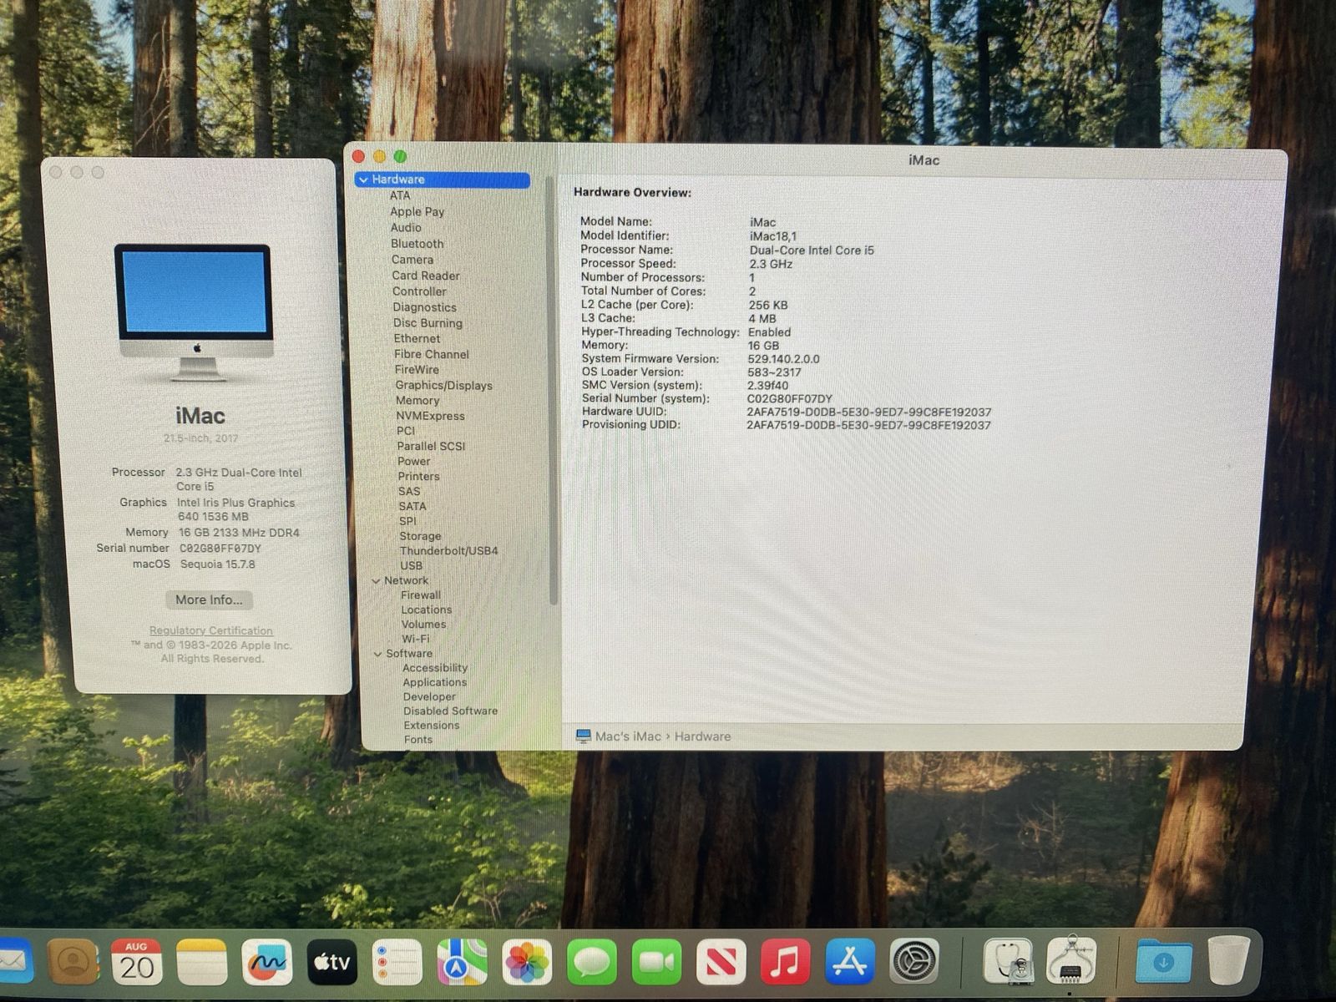Select Memory in the System Information sidebar
Image resolution: width=1336 pixels, height=1002 pixels.
coord(417,401)
